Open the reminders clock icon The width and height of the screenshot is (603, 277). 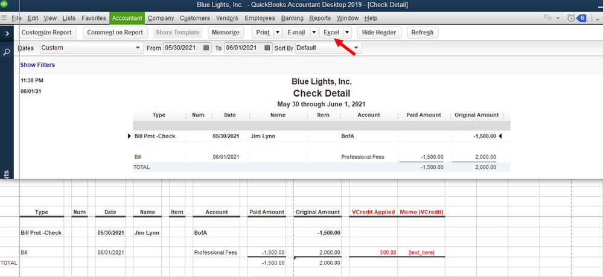coord(571,18)
